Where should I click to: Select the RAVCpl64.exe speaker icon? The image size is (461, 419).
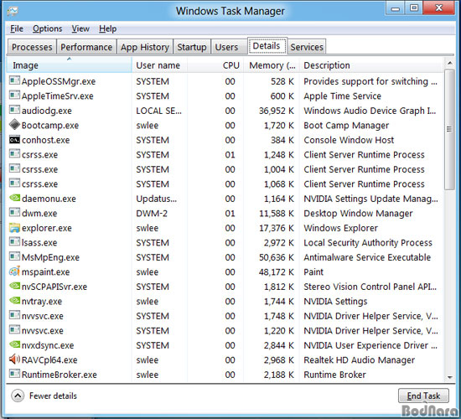click(x=14, y=359)
